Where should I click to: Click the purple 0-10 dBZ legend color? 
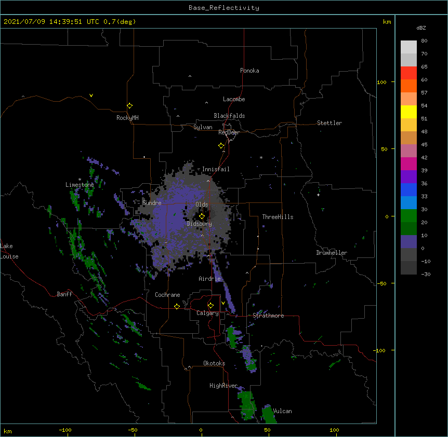pos(409,242)
